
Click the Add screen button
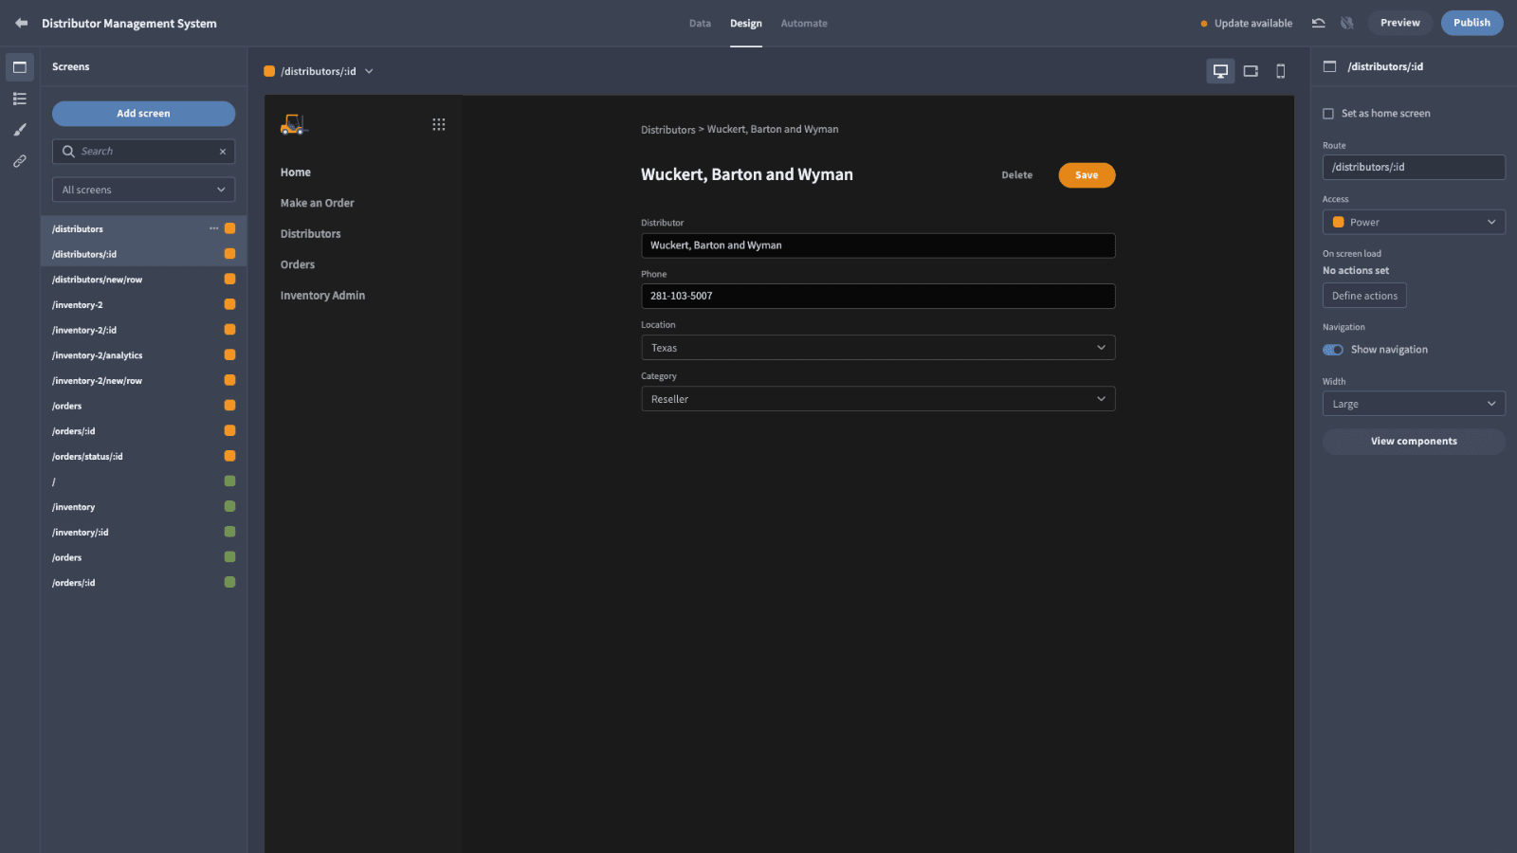pos(143,114)
